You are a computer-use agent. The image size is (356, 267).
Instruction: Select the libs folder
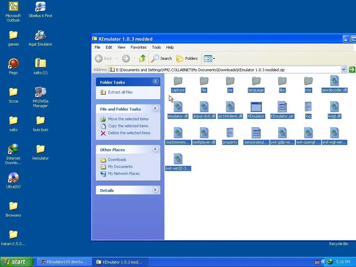pos(282,81)
